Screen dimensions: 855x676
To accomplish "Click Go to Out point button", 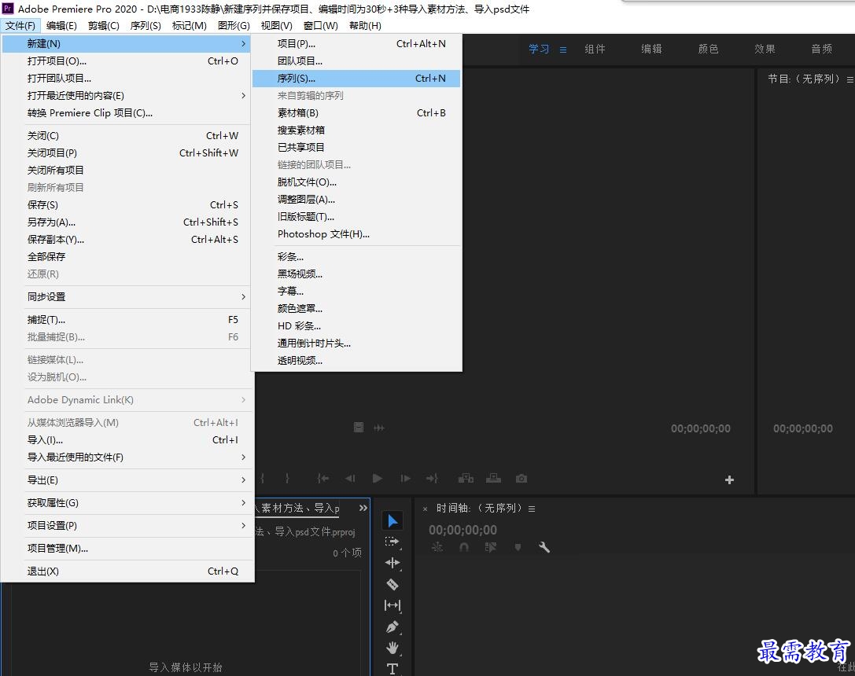I will point(432,478).
